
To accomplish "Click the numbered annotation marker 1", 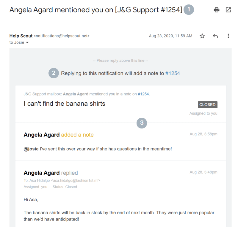I will click(189, 10).
